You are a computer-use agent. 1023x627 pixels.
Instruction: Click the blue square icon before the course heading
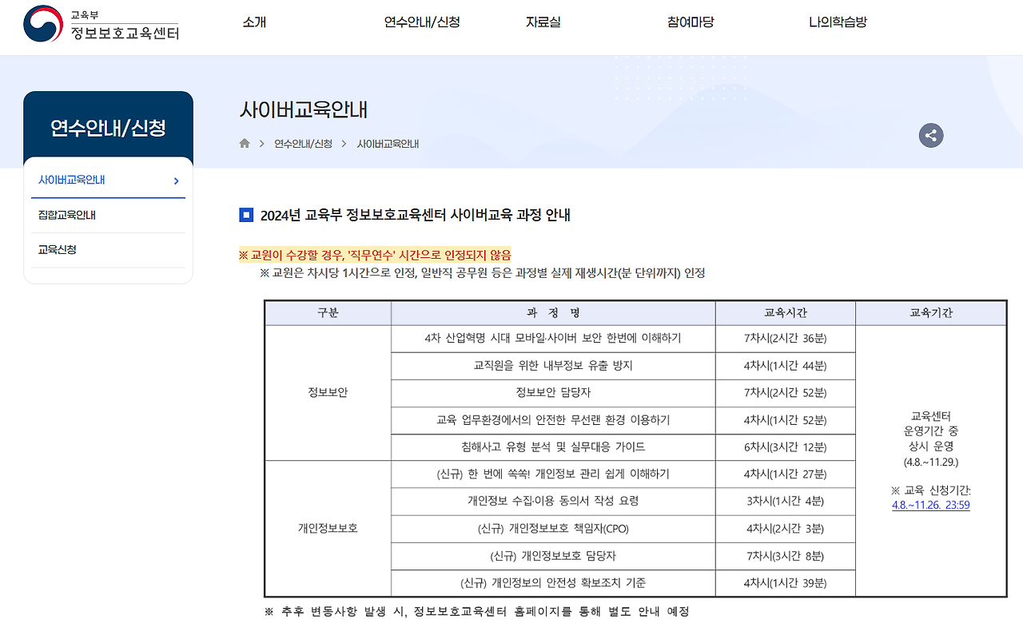246,213
